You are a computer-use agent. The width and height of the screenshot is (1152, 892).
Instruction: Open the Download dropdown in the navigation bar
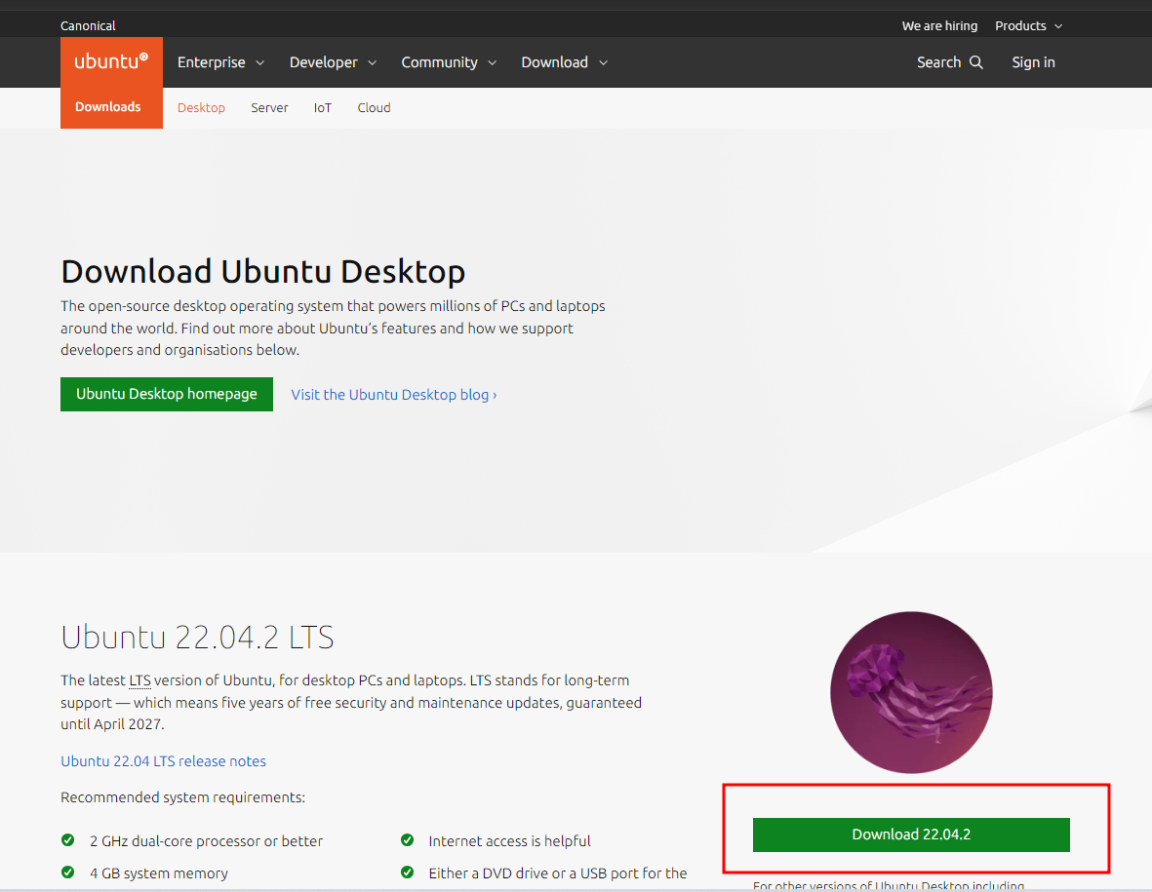pyautogui.click(x=564, y=62)
